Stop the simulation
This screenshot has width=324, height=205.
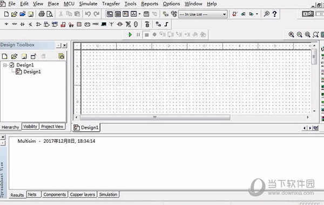click(x=146, y=35)
